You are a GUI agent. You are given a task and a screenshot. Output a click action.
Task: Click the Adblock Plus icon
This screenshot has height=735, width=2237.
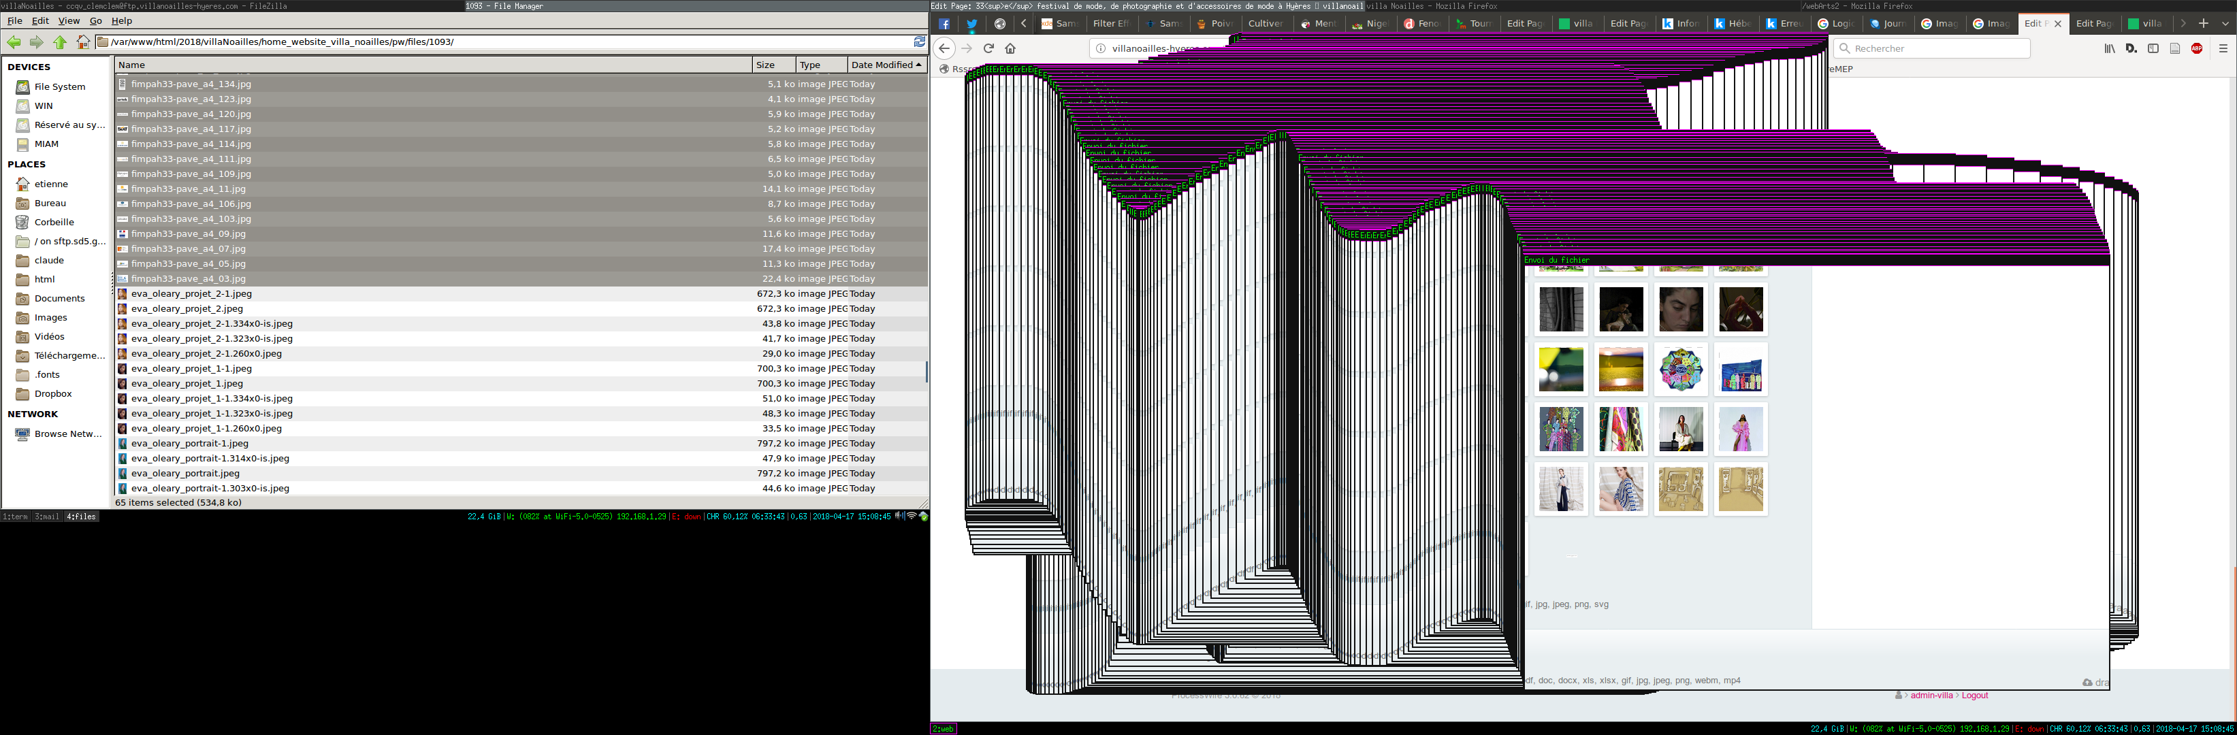2197,48
